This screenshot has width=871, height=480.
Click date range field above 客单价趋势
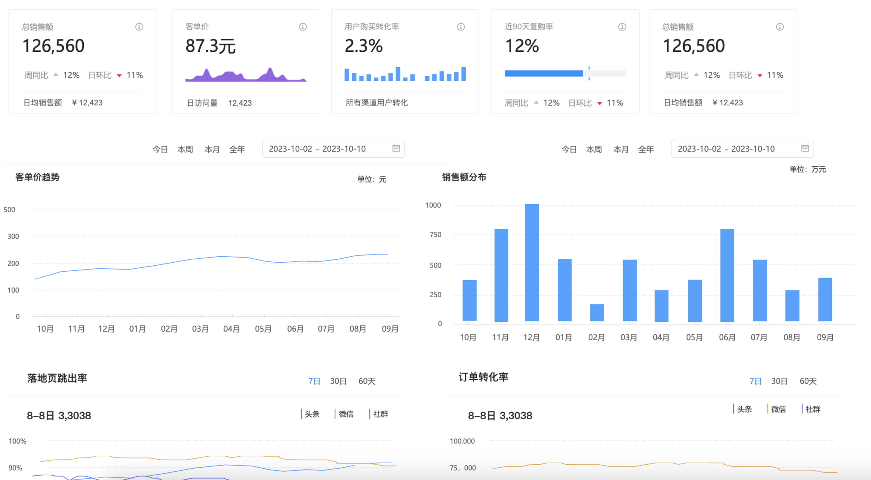pyautogui.click(x=333, y=149)
